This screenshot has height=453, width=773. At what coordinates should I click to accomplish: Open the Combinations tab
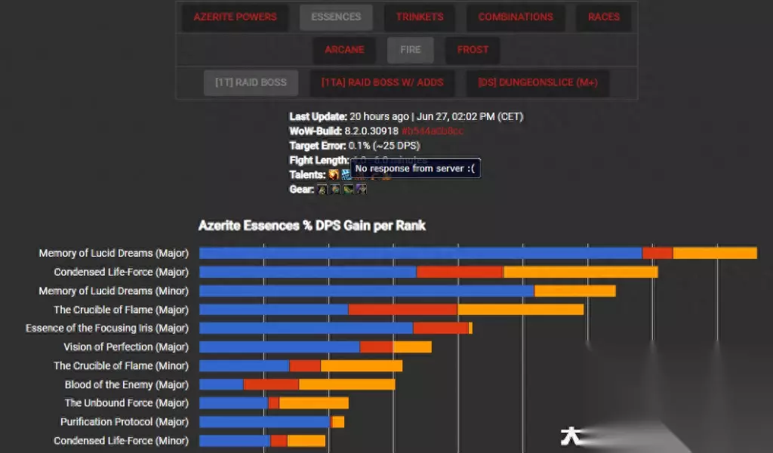[x=515, y=17]
